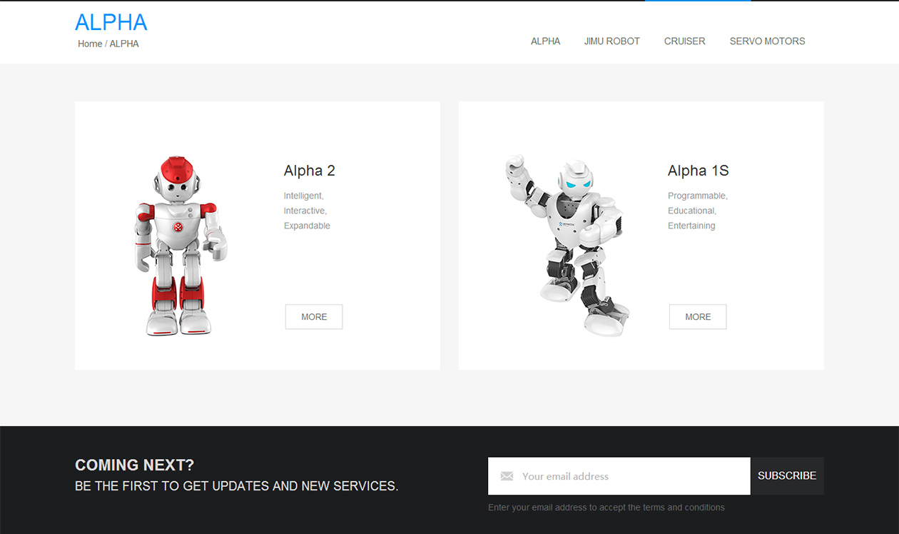The image size is (899, 534).
Task: Click the "Entertaining" description text
Action: tap(691, 226)
